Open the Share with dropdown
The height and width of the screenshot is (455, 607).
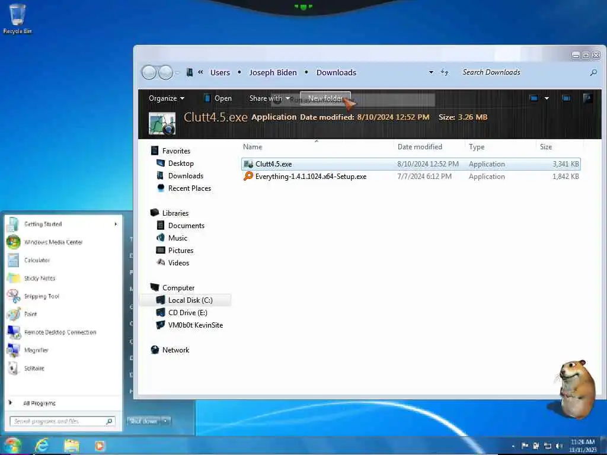(x=270, y=98)
